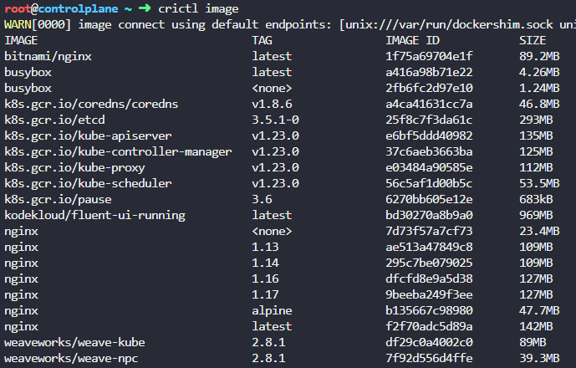Click k8s.gcr.io/kube-proxy image name
This screenshot has height=368, width=576.
tap(74, 167)
